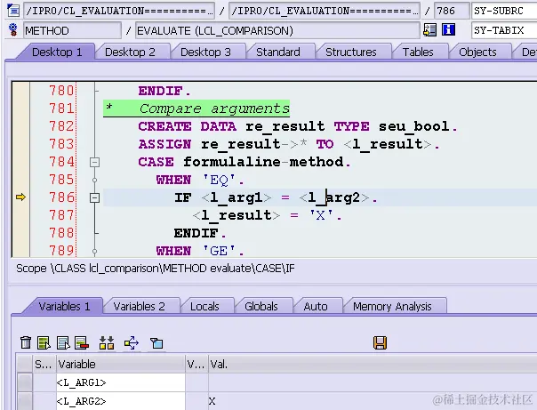Click line number 782 in the gutter

[x=61, y=126]
